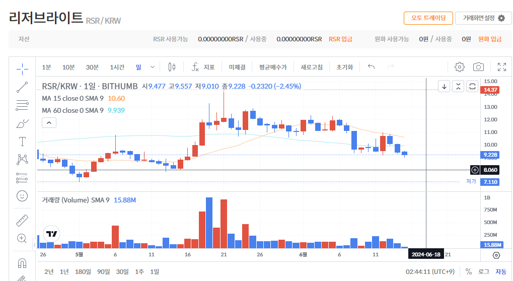Select the crosshair cursor tool
The image size is (513, 281).
(22, 68)
